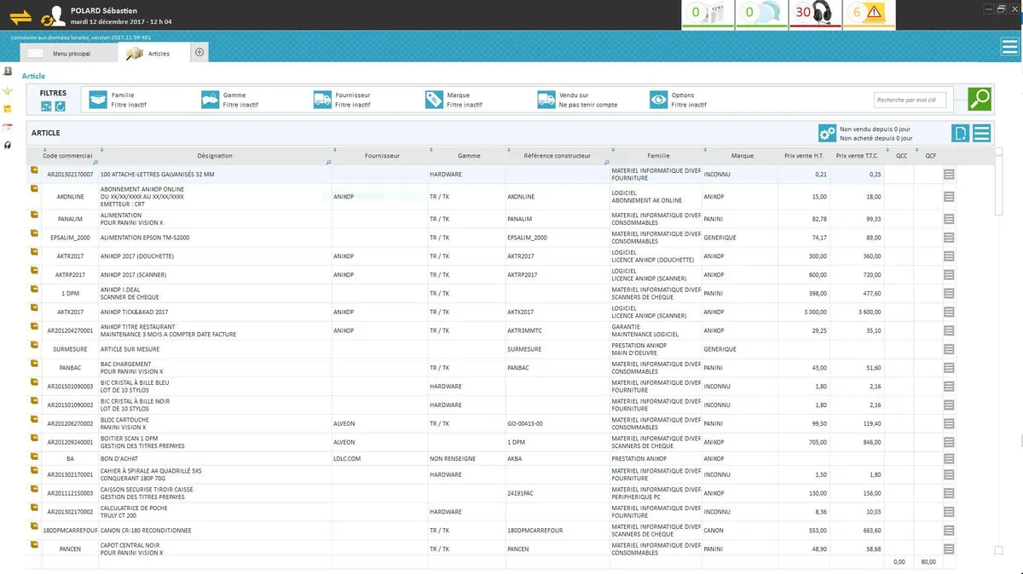1023x574 pixels.
Task: Open the ARTICLE panel list menu icon
Action: pyautogui.click(x=981, y=134)
